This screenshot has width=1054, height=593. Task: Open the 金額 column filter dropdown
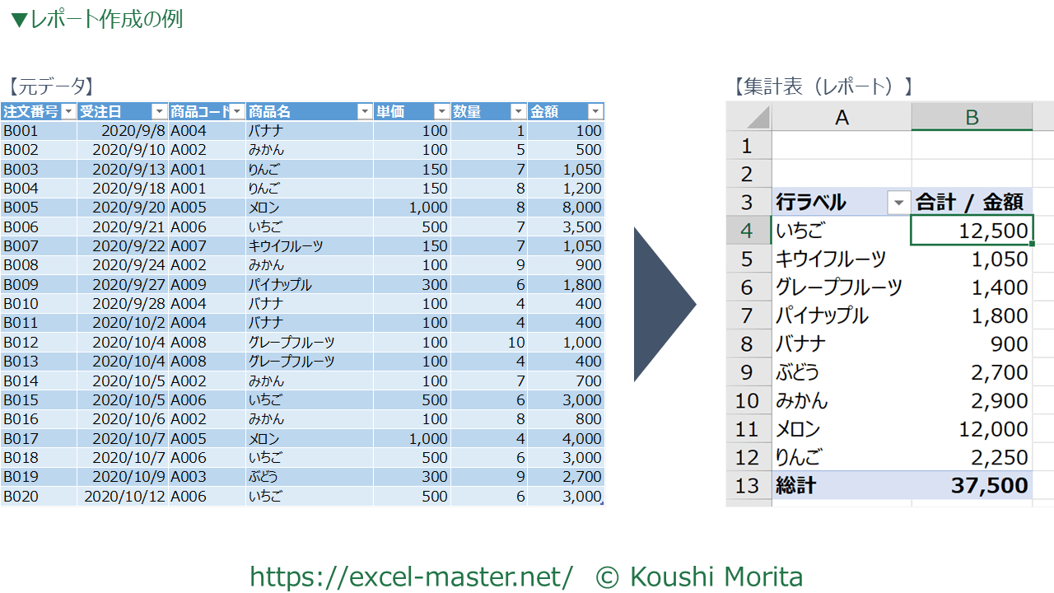[595, 112]
